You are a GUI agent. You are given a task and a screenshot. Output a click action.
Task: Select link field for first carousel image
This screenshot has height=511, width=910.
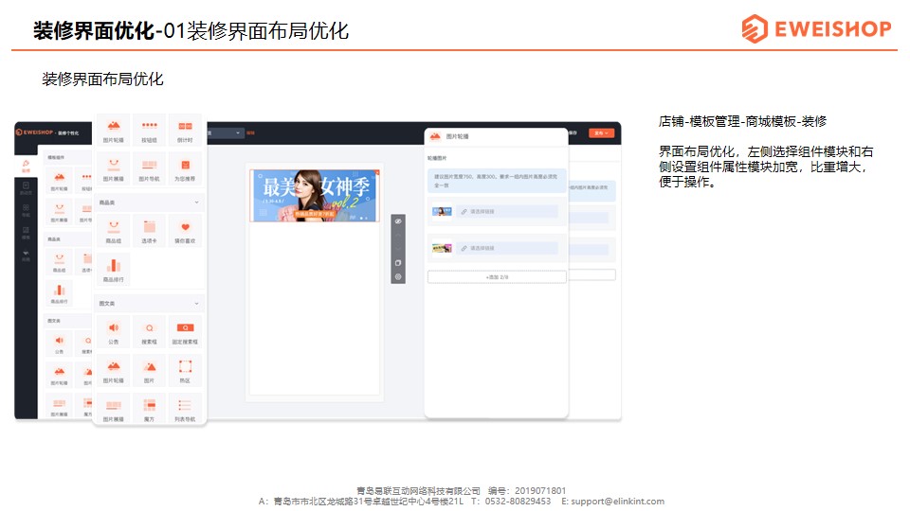(x=507, y=211)
